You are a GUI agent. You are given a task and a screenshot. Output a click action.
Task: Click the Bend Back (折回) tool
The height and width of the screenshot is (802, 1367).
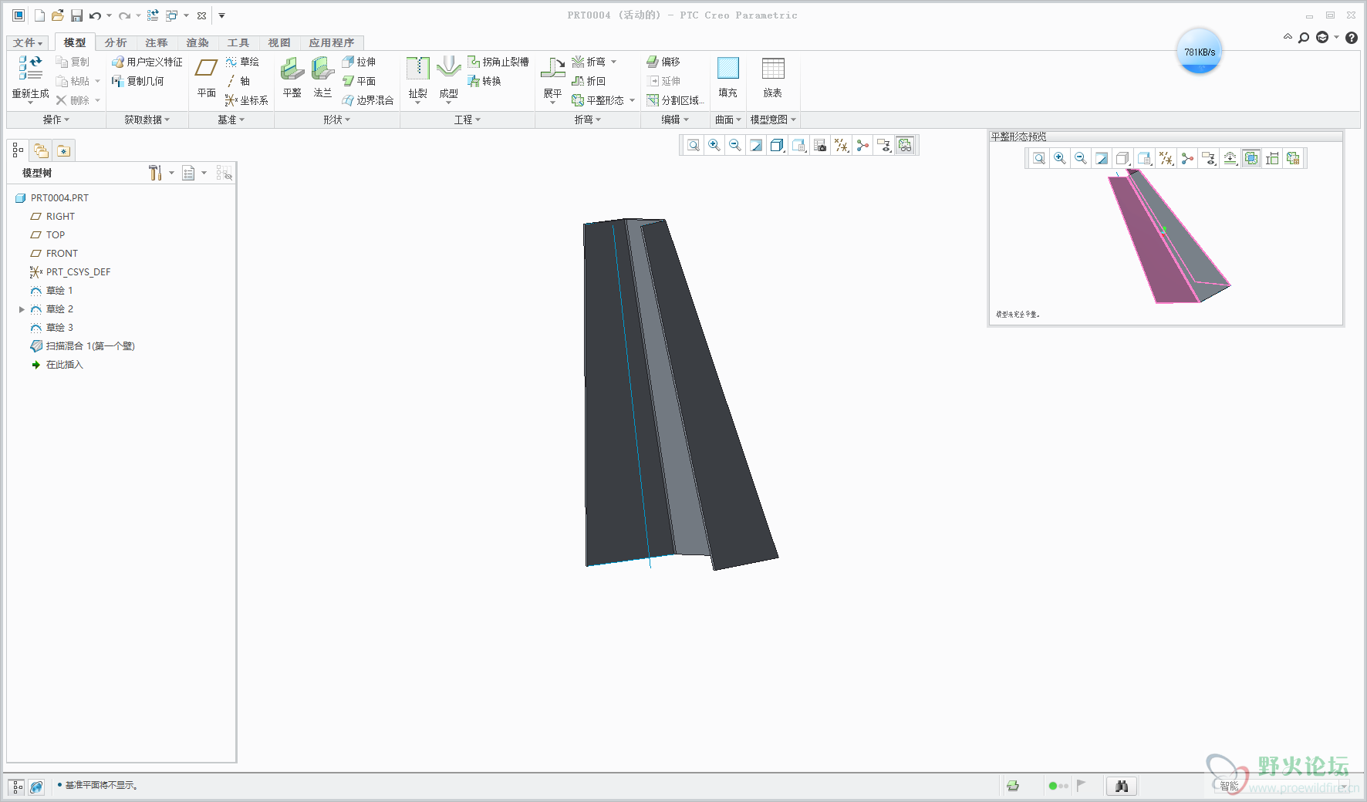tap(589, 81)
